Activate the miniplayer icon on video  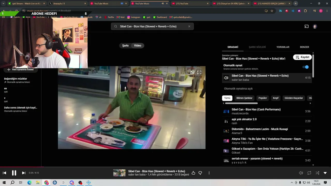[192, 72]
